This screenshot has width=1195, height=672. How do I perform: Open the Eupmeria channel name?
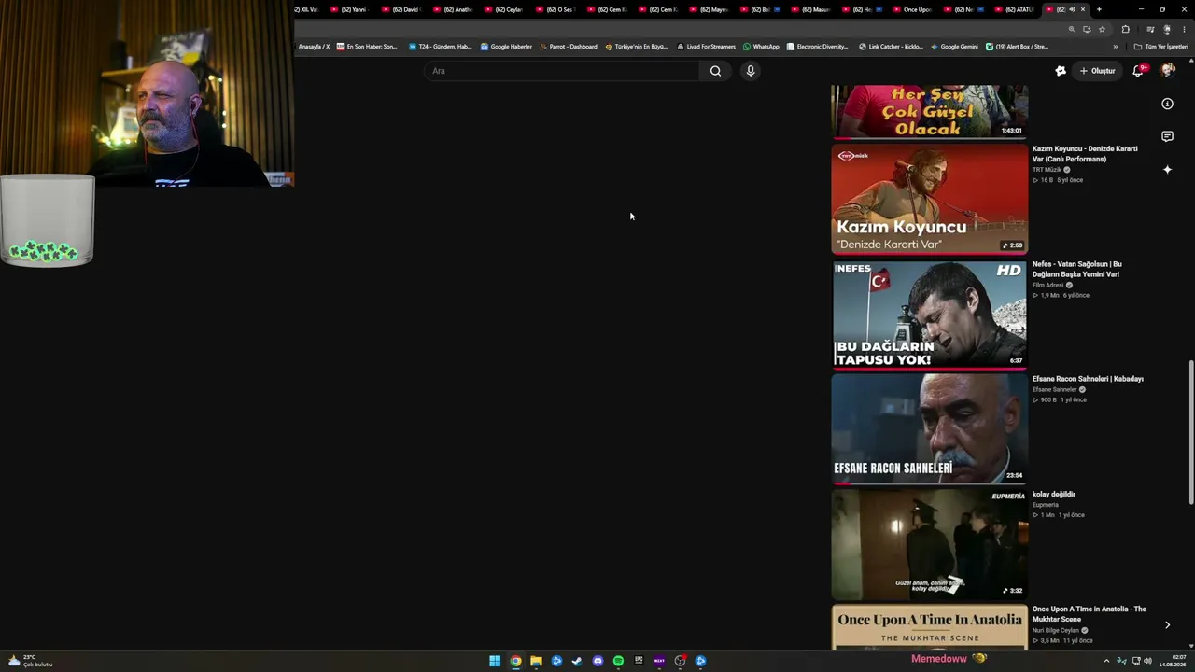coord(1045,505)
